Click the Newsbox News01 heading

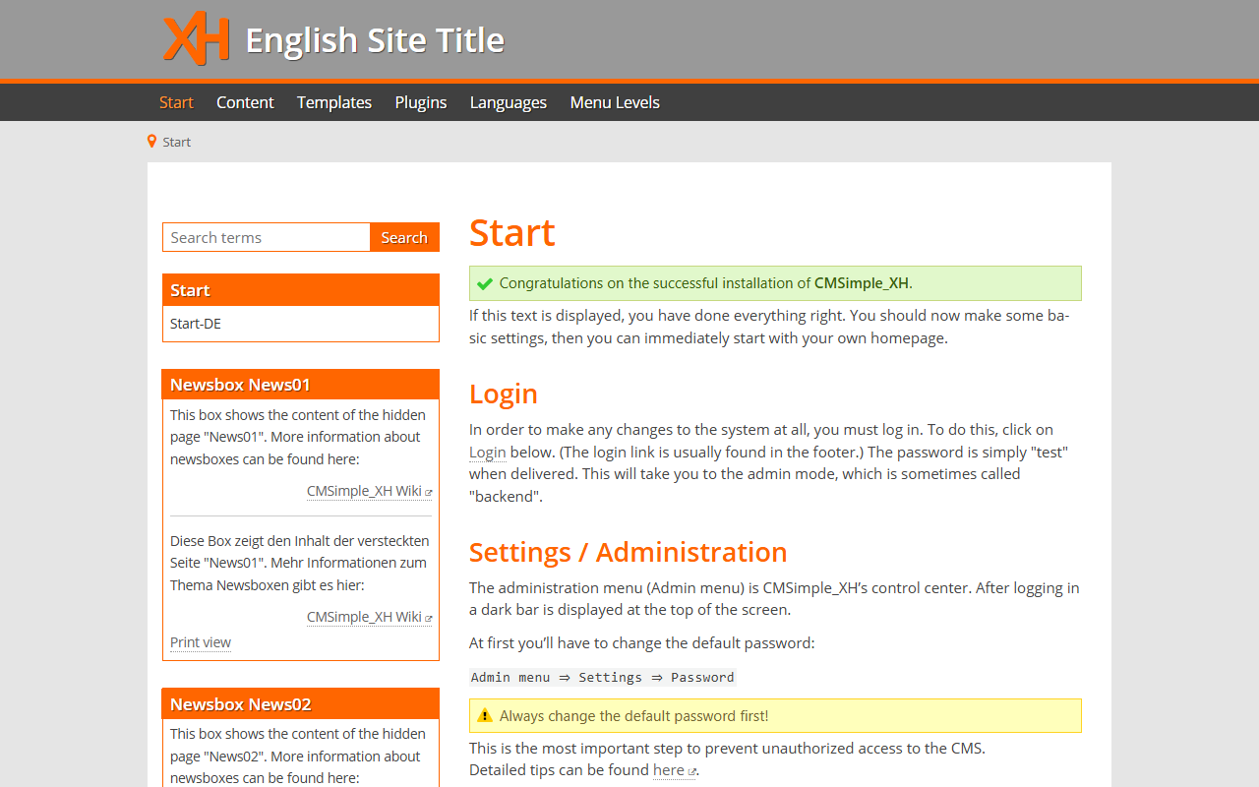pyautogui.click(x=301, y=385)
